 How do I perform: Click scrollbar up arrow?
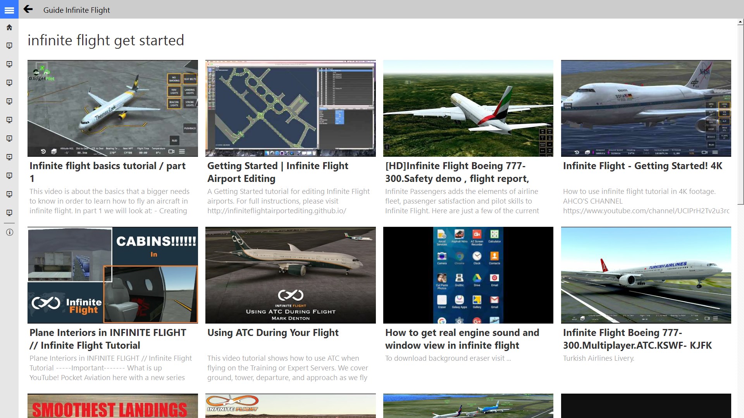pos(740,22)
